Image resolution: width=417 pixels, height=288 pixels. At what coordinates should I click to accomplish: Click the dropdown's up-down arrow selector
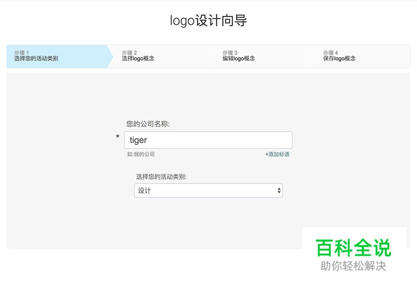click(279, 190)
